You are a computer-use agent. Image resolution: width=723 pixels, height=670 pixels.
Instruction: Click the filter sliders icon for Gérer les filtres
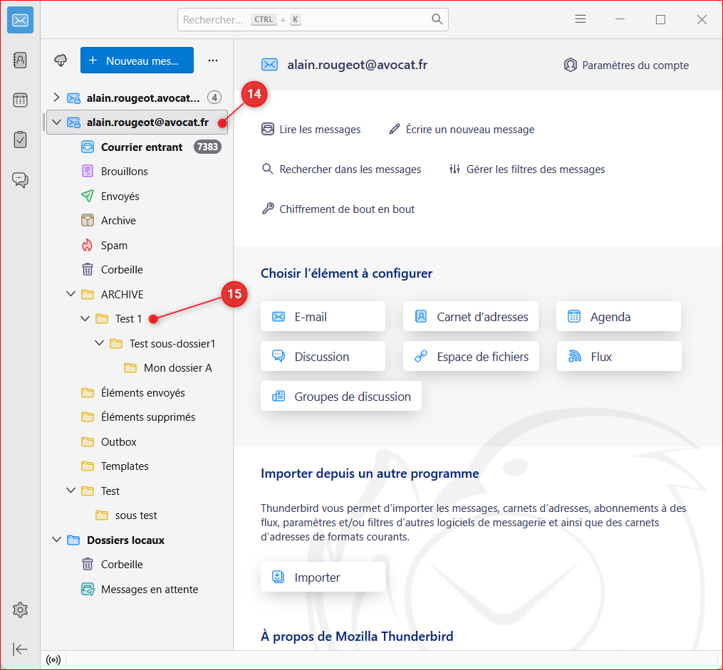point(454,169)
